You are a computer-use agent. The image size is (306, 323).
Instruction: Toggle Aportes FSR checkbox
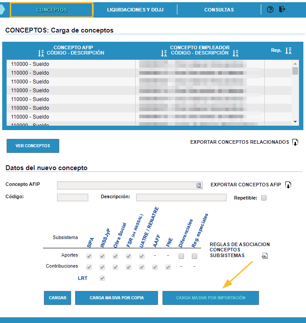tap(129, 256)
